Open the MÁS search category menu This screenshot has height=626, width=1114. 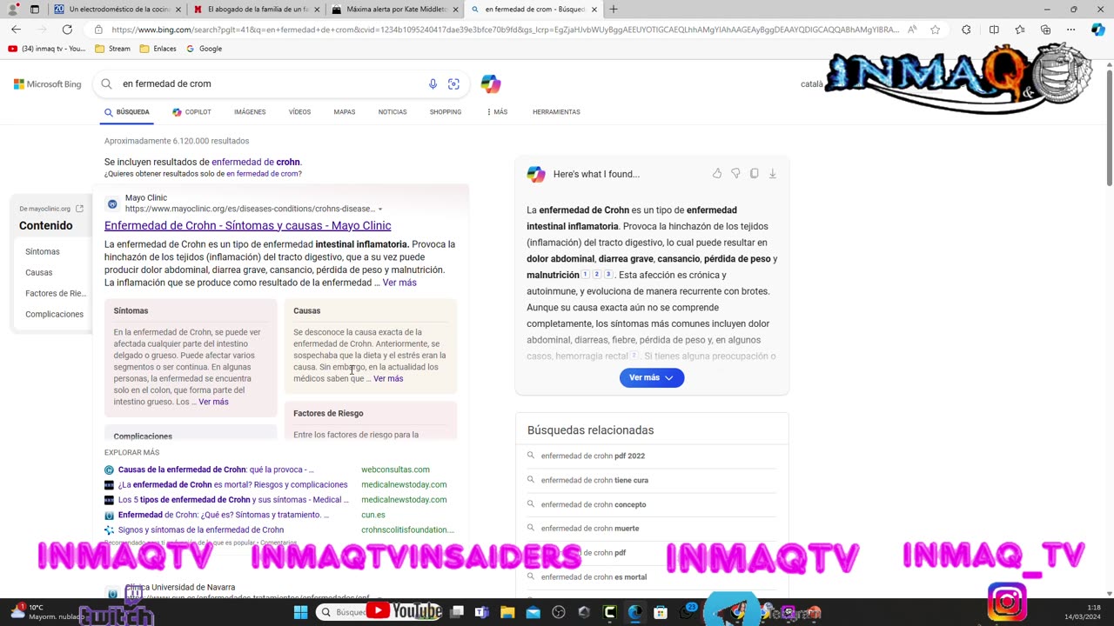point(497,112)
